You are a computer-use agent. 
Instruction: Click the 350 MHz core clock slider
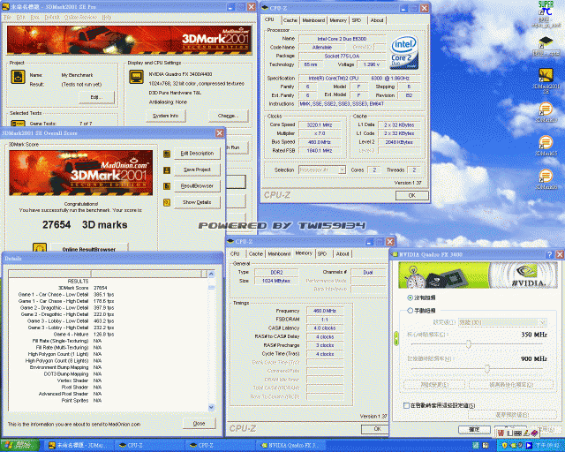[x=469, y=344]
